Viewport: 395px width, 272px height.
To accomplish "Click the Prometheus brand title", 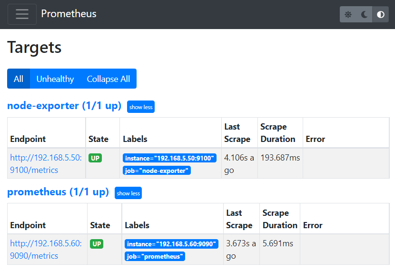I will point(69,14).
